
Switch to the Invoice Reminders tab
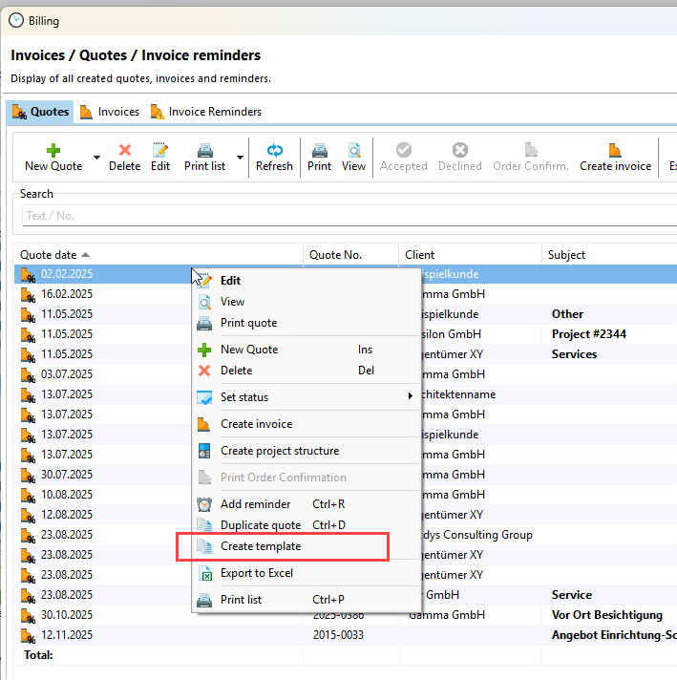(x=206, y=112)
